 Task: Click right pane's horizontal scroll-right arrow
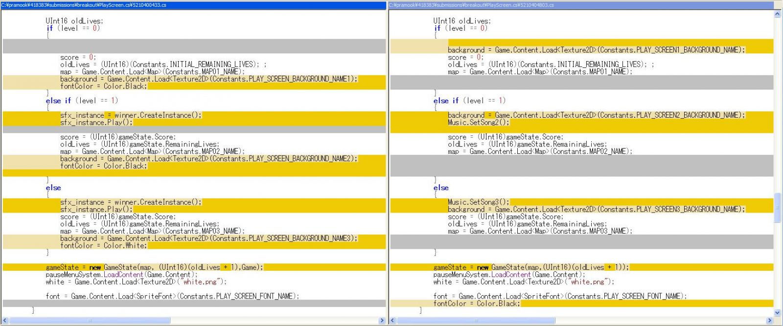(770, 321)
